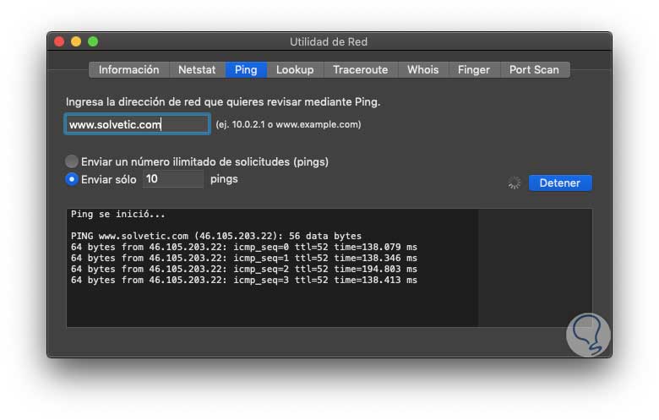
Task: Go to the Finger tab
Action: pyautogui.click(x=473, y=70)
